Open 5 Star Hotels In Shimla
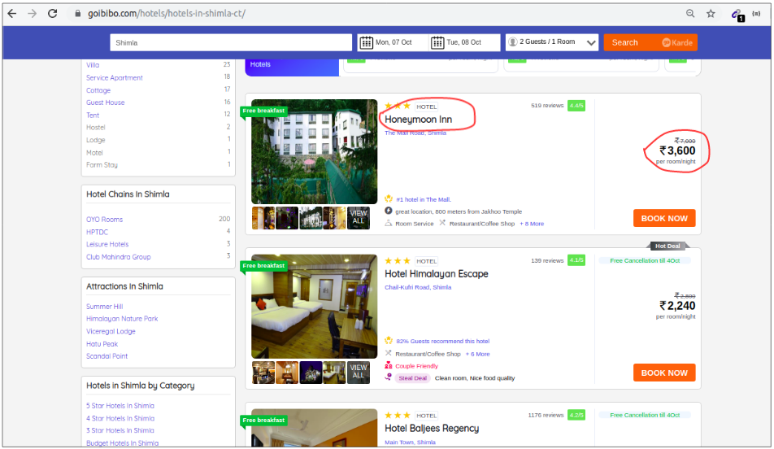 click(x=120, y=406)
